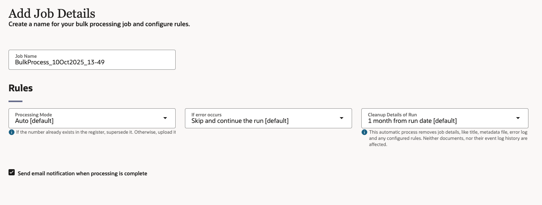
Task: Click the Rules section heading
Action: (21, 88)
